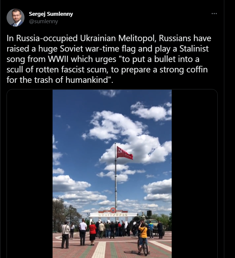Play the embedded flag video
Viewport: 235px width, 258px height.
coord(112,174)
